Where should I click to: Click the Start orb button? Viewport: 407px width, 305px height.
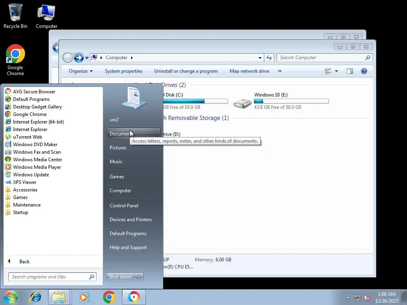coord(10,297)
